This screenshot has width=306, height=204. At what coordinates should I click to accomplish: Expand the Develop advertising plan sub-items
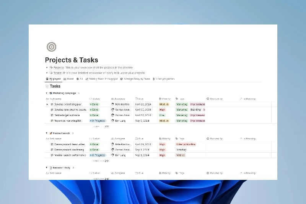tap(47, 104)
